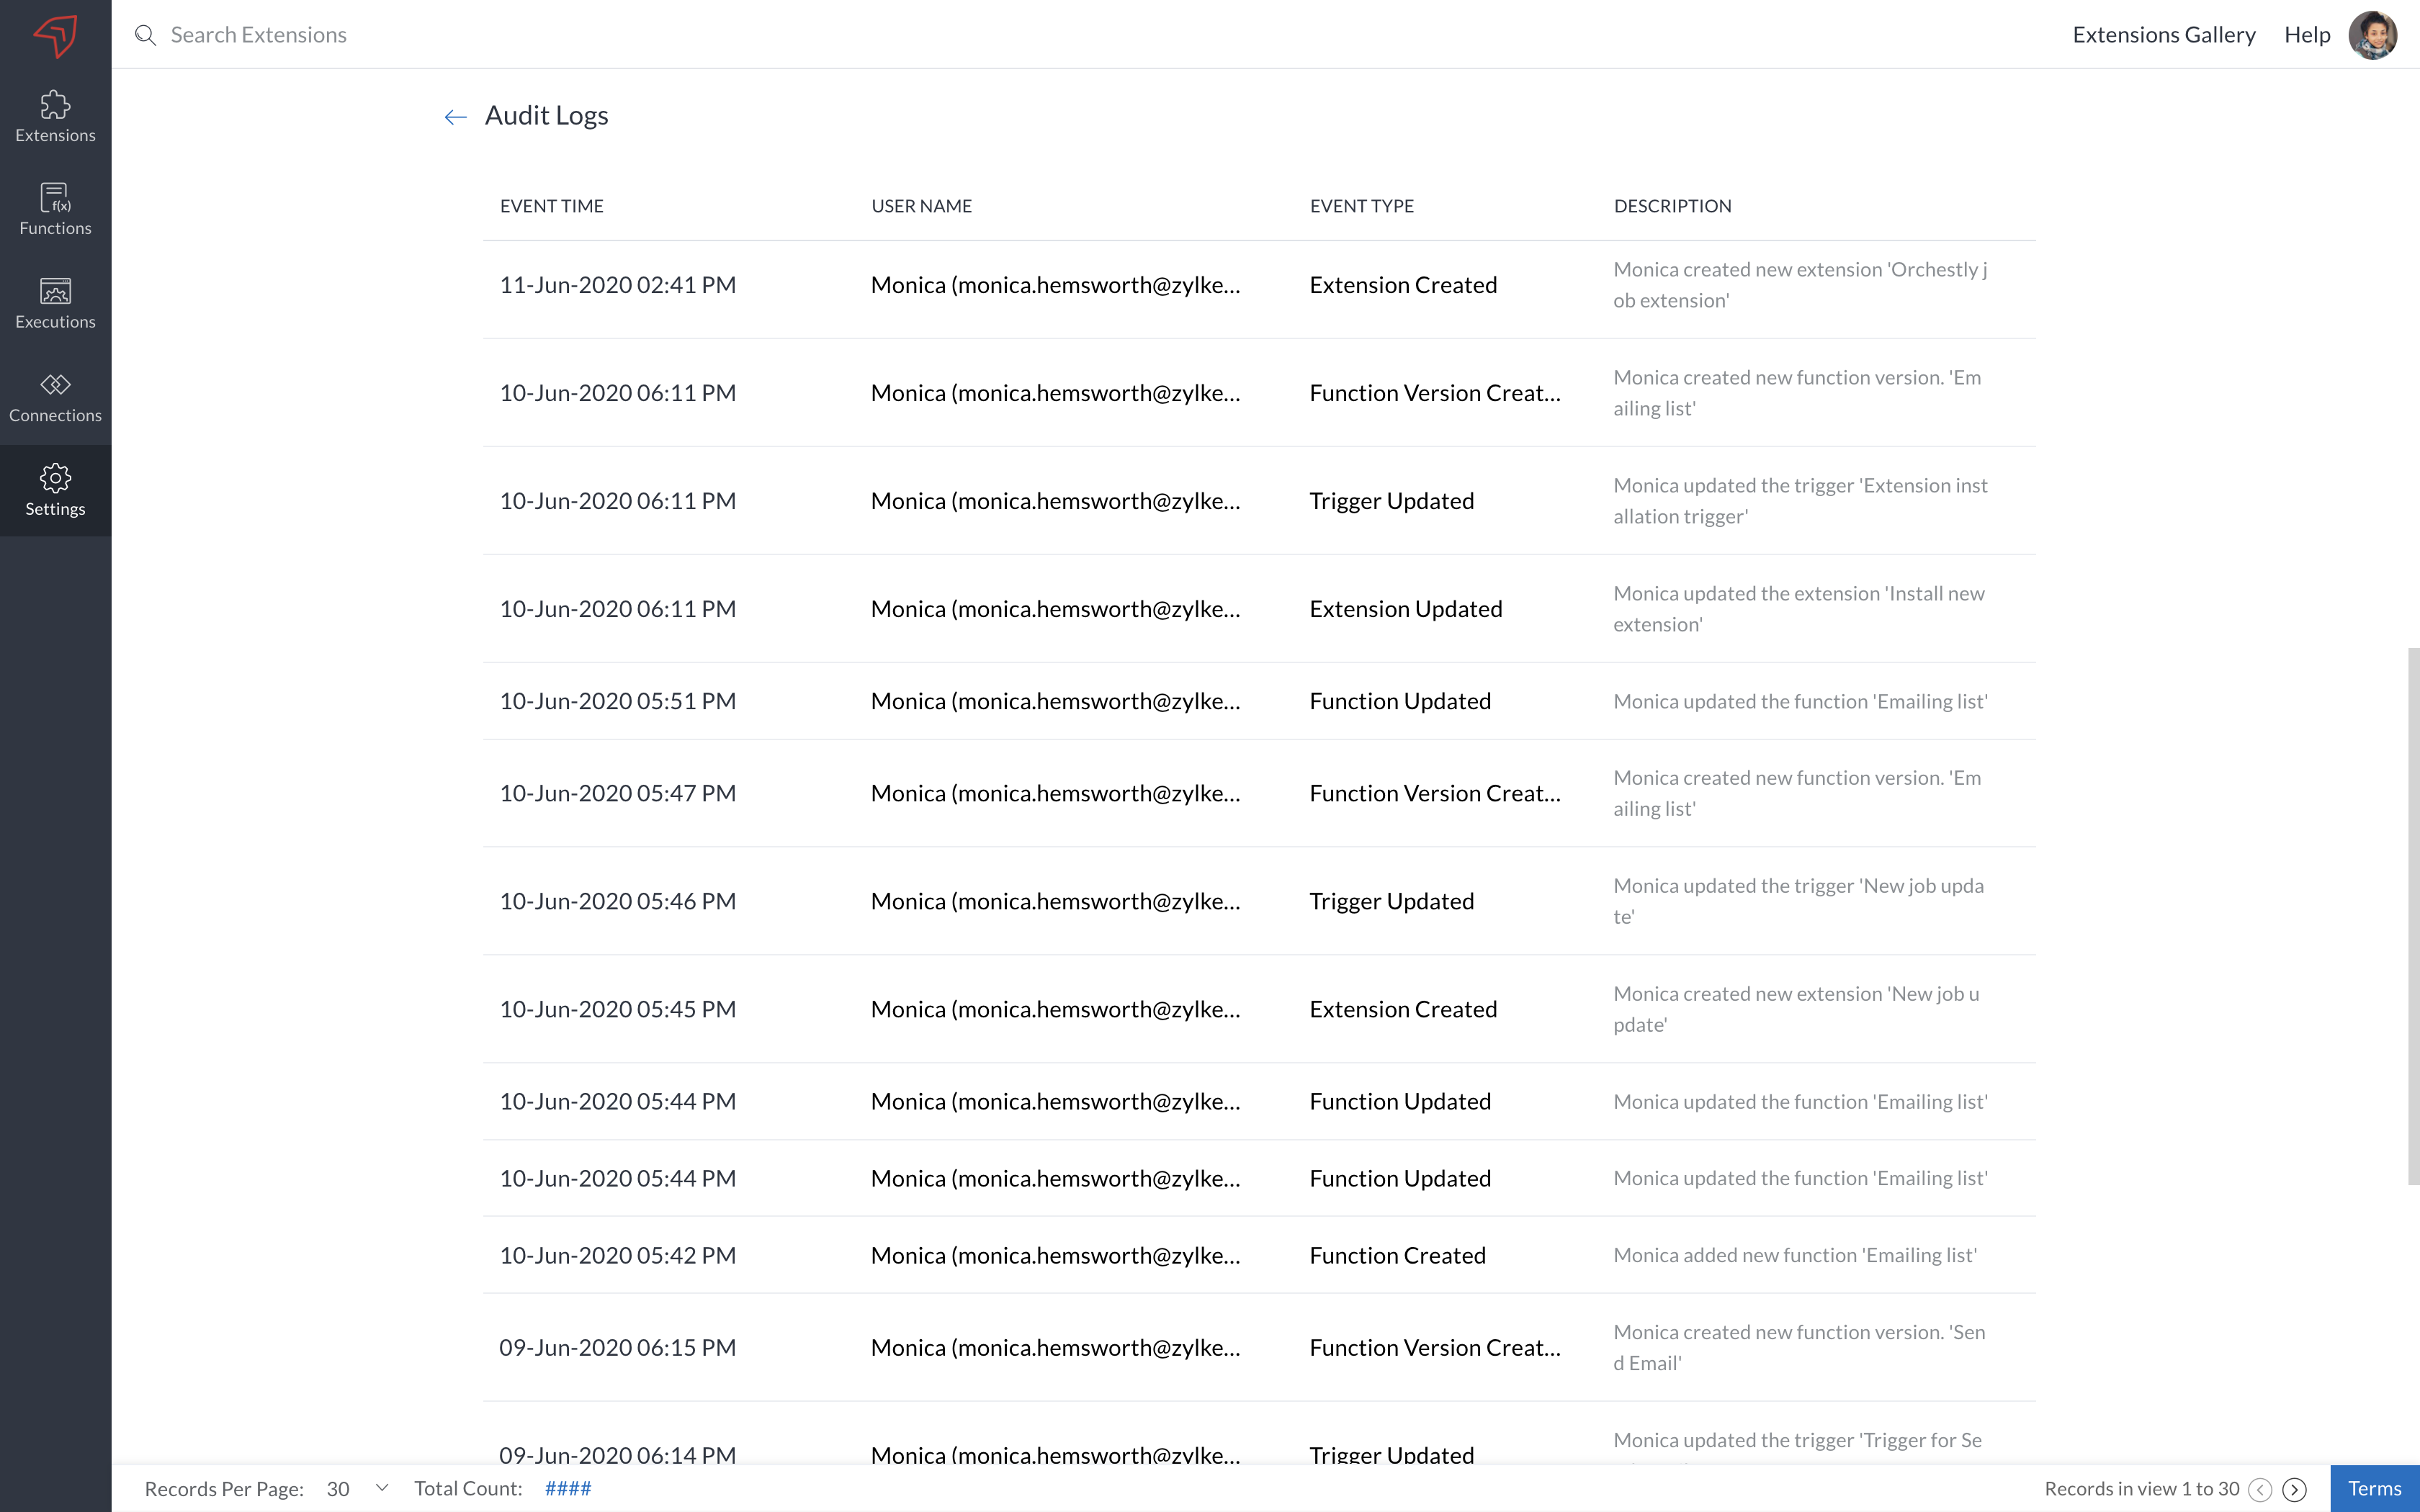
Task: Open the user profile avatar
Action: coord(2372,35)
